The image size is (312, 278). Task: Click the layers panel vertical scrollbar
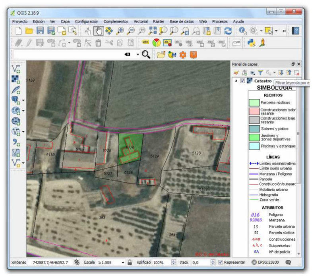pos(298,133)
